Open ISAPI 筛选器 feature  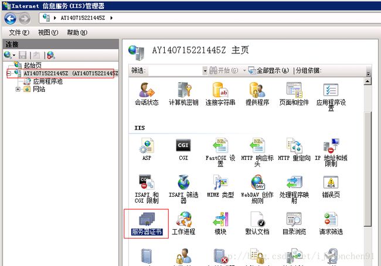(183, 189)
